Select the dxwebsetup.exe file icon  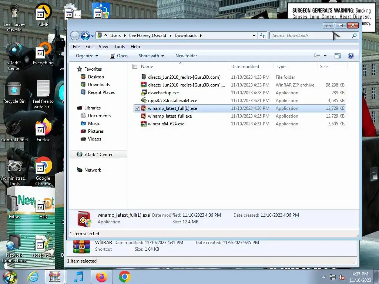click(144, 92)
